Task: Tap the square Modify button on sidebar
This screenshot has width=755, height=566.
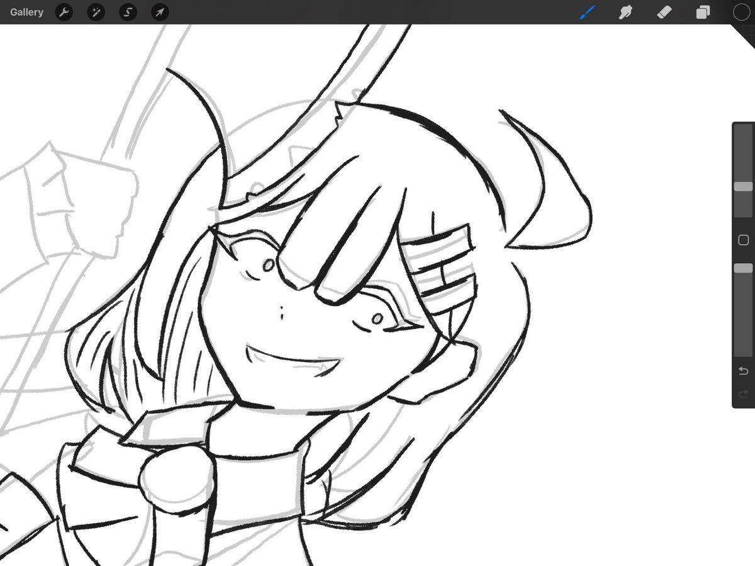Action: pyautogui.click(x=743, y=240)
